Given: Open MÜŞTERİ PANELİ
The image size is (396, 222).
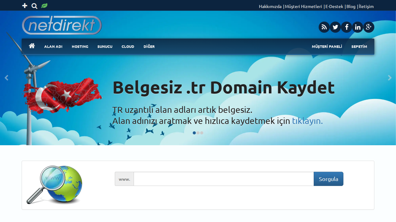Looking at the screenshot, I should pyautogui.click(x=327, y=47).
